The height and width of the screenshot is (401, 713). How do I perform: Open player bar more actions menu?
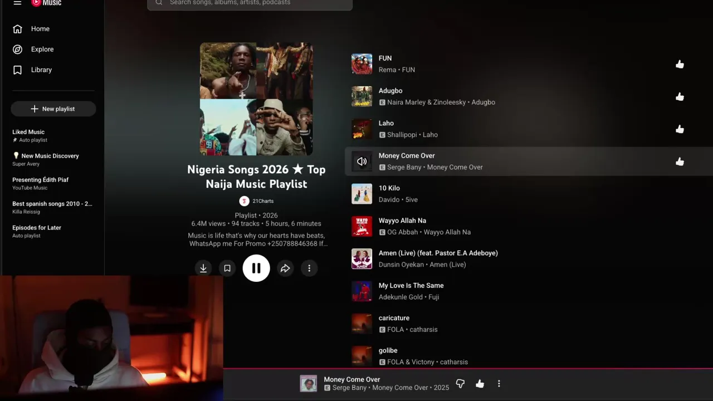tap(499, 383)
